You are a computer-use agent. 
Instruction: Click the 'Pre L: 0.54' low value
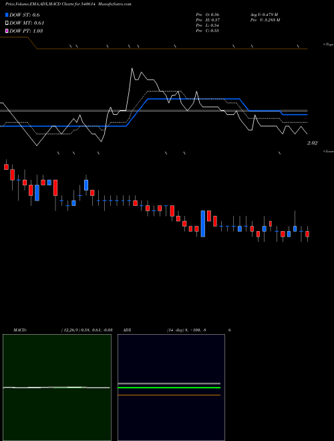coord(208,25)
